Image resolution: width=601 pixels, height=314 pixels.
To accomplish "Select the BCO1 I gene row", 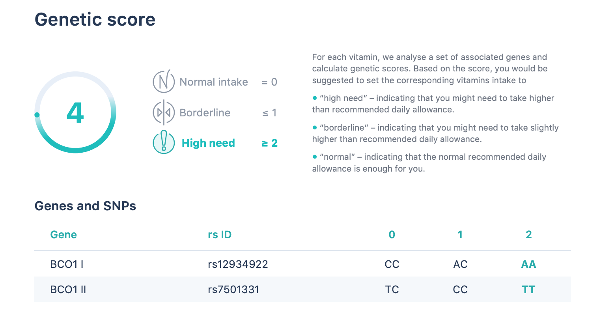I will [x=302, y=264].
